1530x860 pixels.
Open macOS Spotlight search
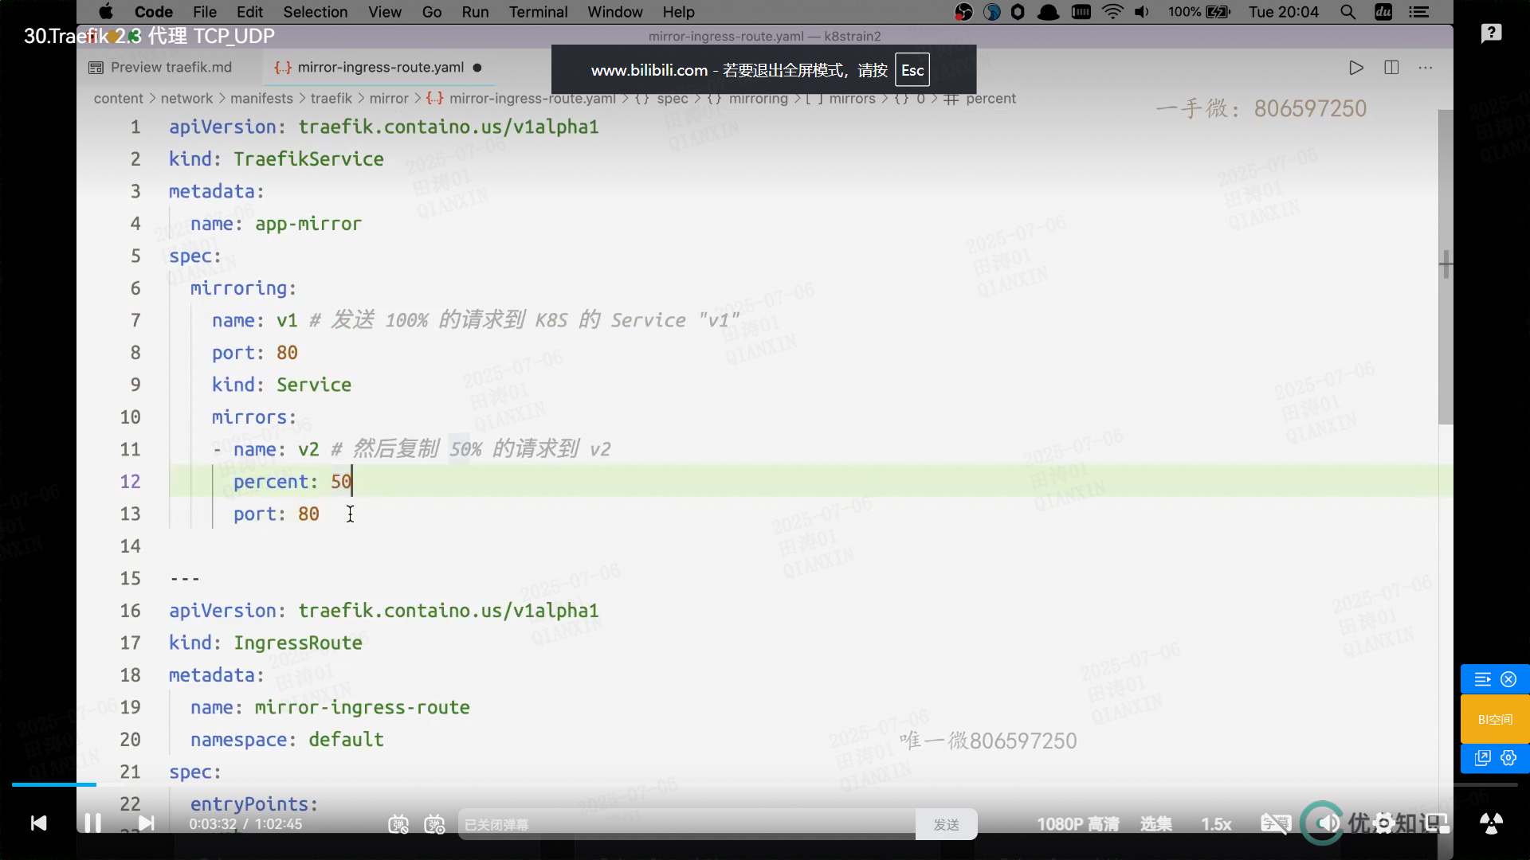(x=1348, y=12)
